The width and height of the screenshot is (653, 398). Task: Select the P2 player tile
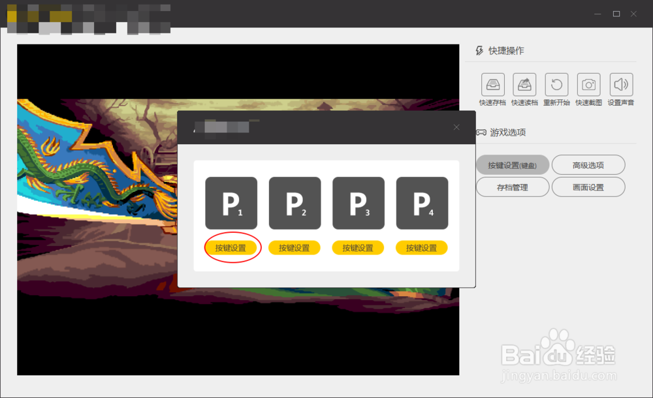[295, 203]
